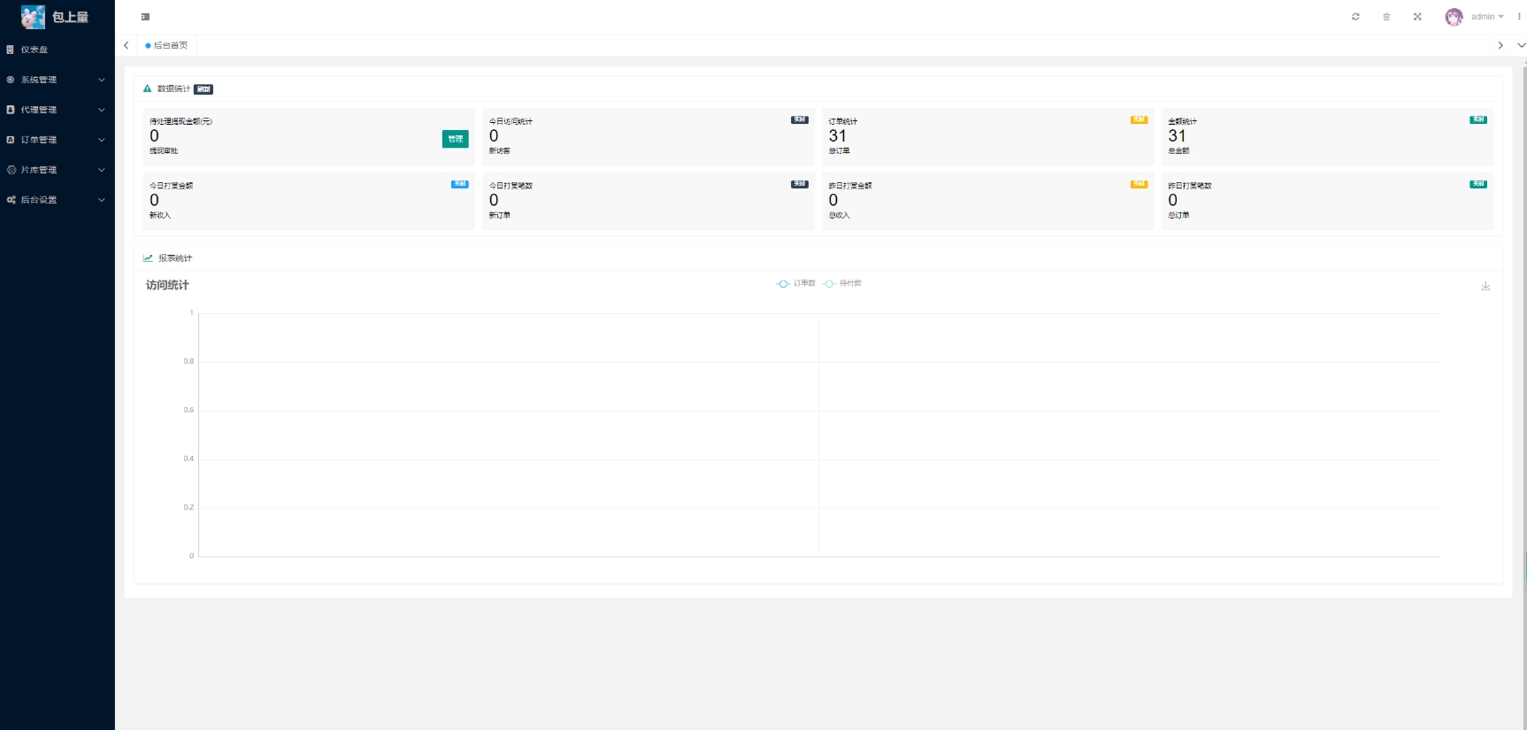Screen dimensions: 1527x730
Task: Toggle the 待付款 legend series
Action: 842,283
